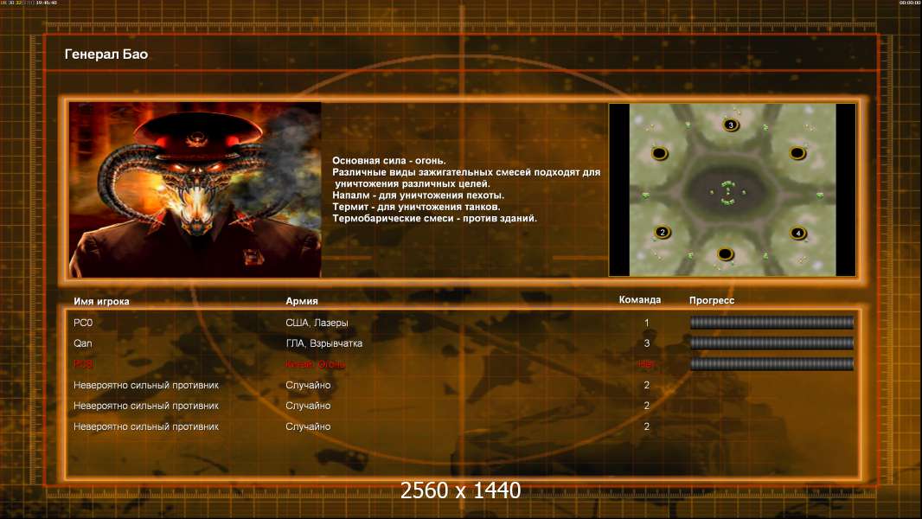The image size is (922, 519).
Task: Click empty start slot between positions 3 and 4
Action: pos(797,153)
